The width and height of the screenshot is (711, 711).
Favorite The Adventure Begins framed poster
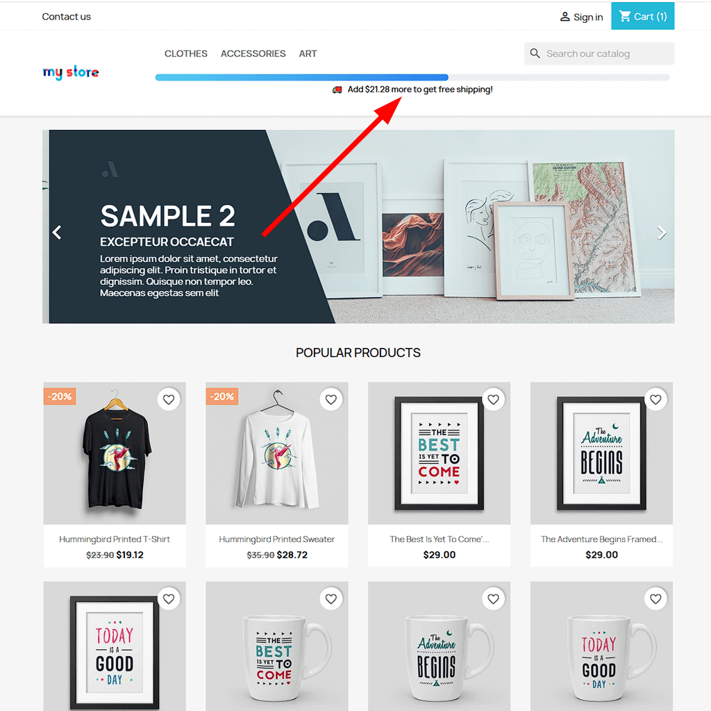pyautogui.click(x=655, y=399)
